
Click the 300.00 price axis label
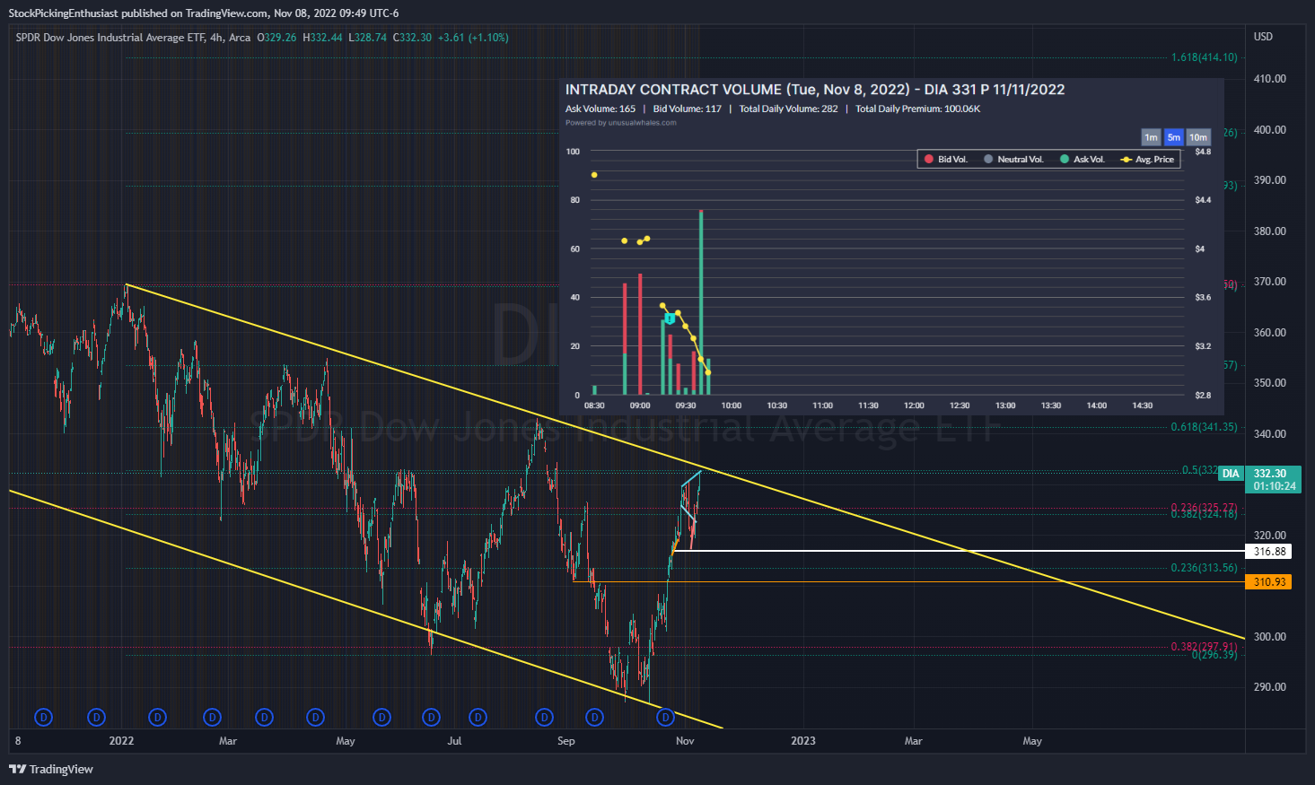(1269, 637)
